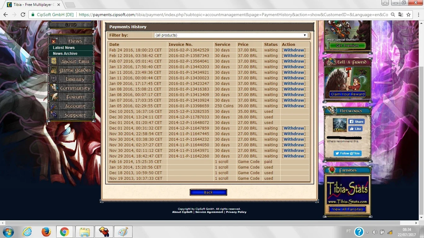The width and height of the screenshot is (424, 238).
Task: Switch to Chrome in the taskbar
Action: coord(65,232)
